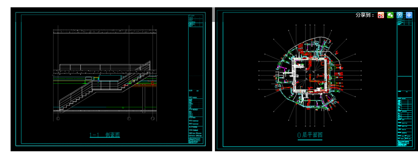Share to Sina Weibo via red icon

coord(380,15)
